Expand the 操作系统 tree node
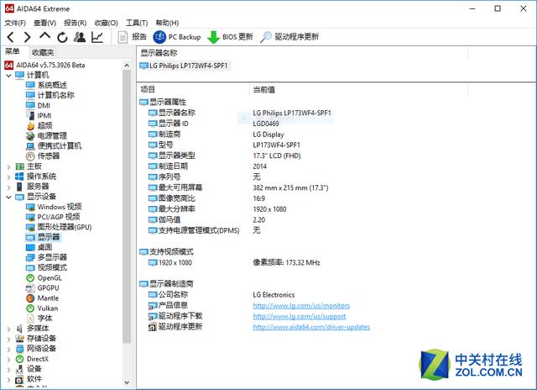 [x=8, y=177]
